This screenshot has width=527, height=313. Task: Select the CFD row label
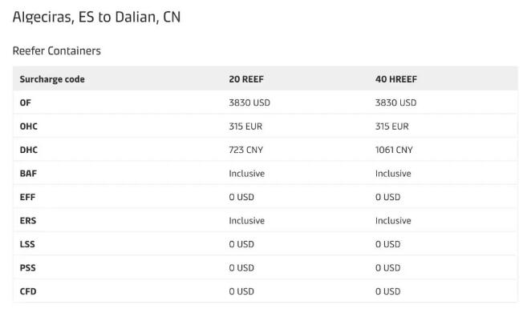tap(28, 291)
